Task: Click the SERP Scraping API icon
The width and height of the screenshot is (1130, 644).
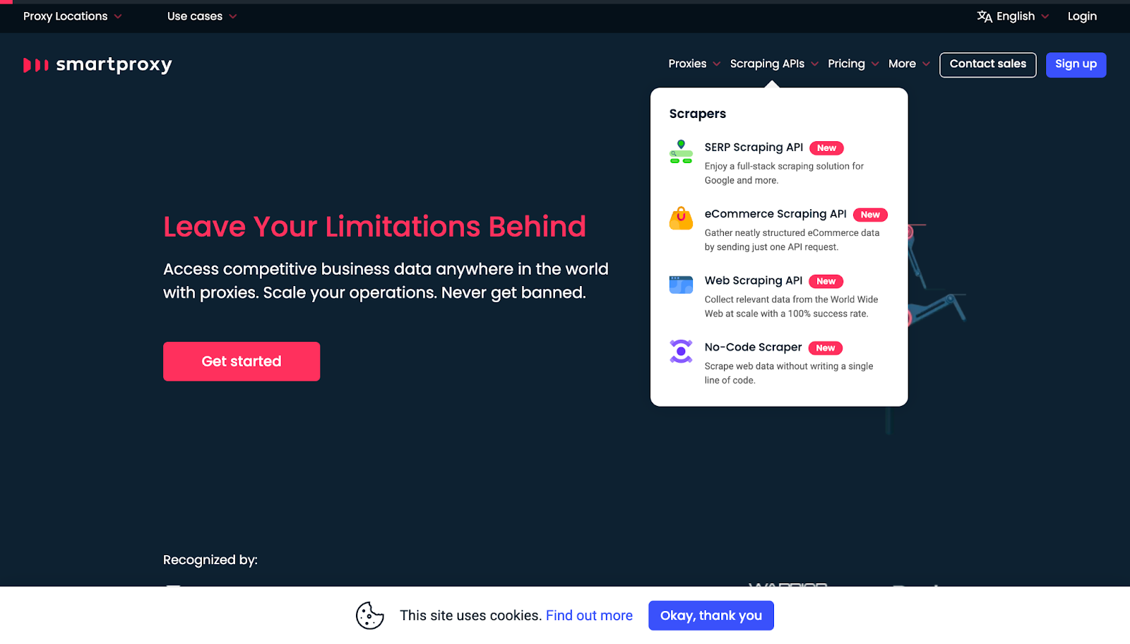Action: 681,152
